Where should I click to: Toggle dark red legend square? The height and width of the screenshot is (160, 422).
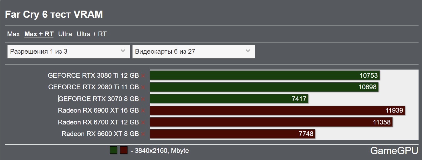pyautogui.click(x=124, y=150)
